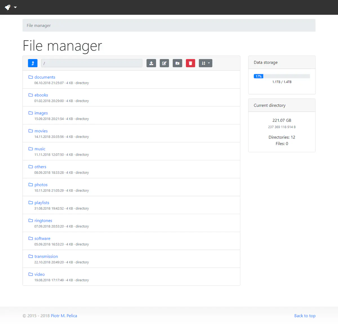Open the sort order dropdown
The image size is (338, 324).
(x=206, y=63)
